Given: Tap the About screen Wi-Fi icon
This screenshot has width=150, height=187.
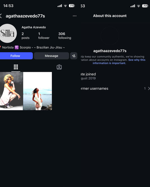Looking at the screenshot, I should [x=138, y=6].
